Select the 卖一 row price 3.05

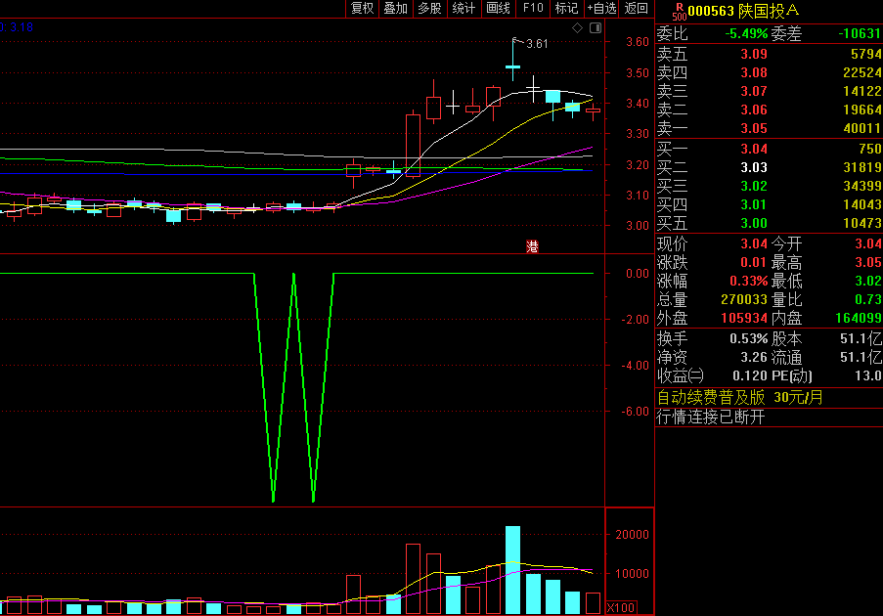pos(754,128)
